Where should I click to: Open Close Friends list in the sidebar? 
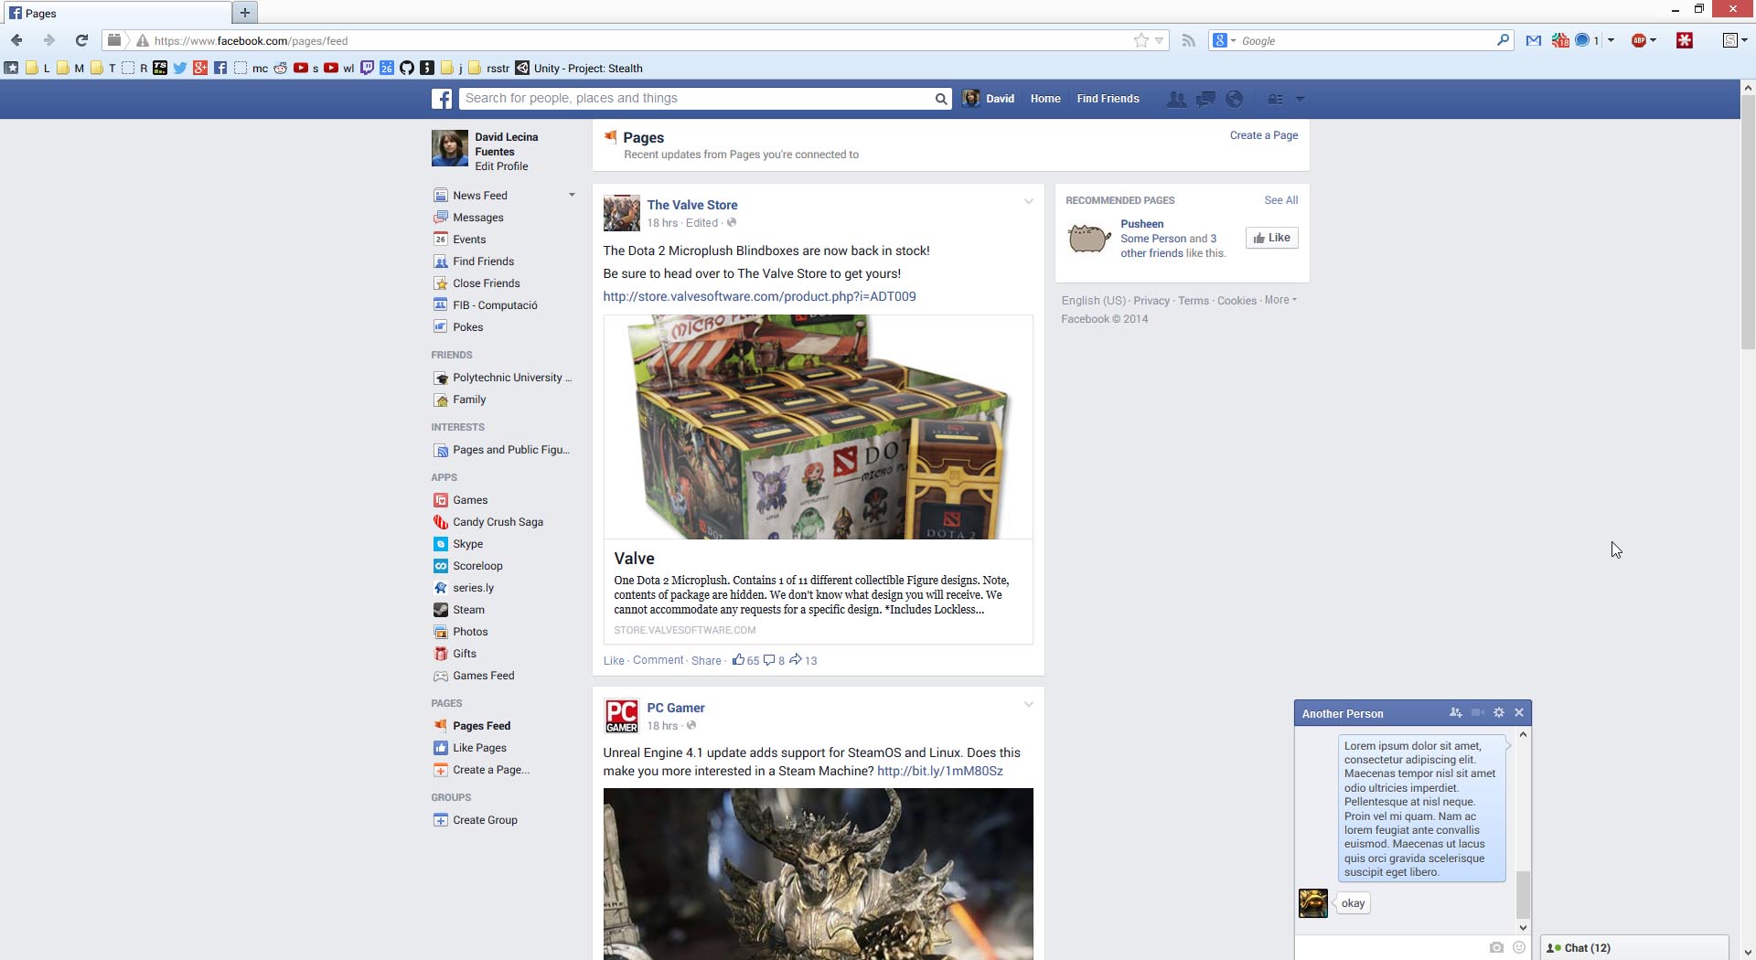point(486,283)
